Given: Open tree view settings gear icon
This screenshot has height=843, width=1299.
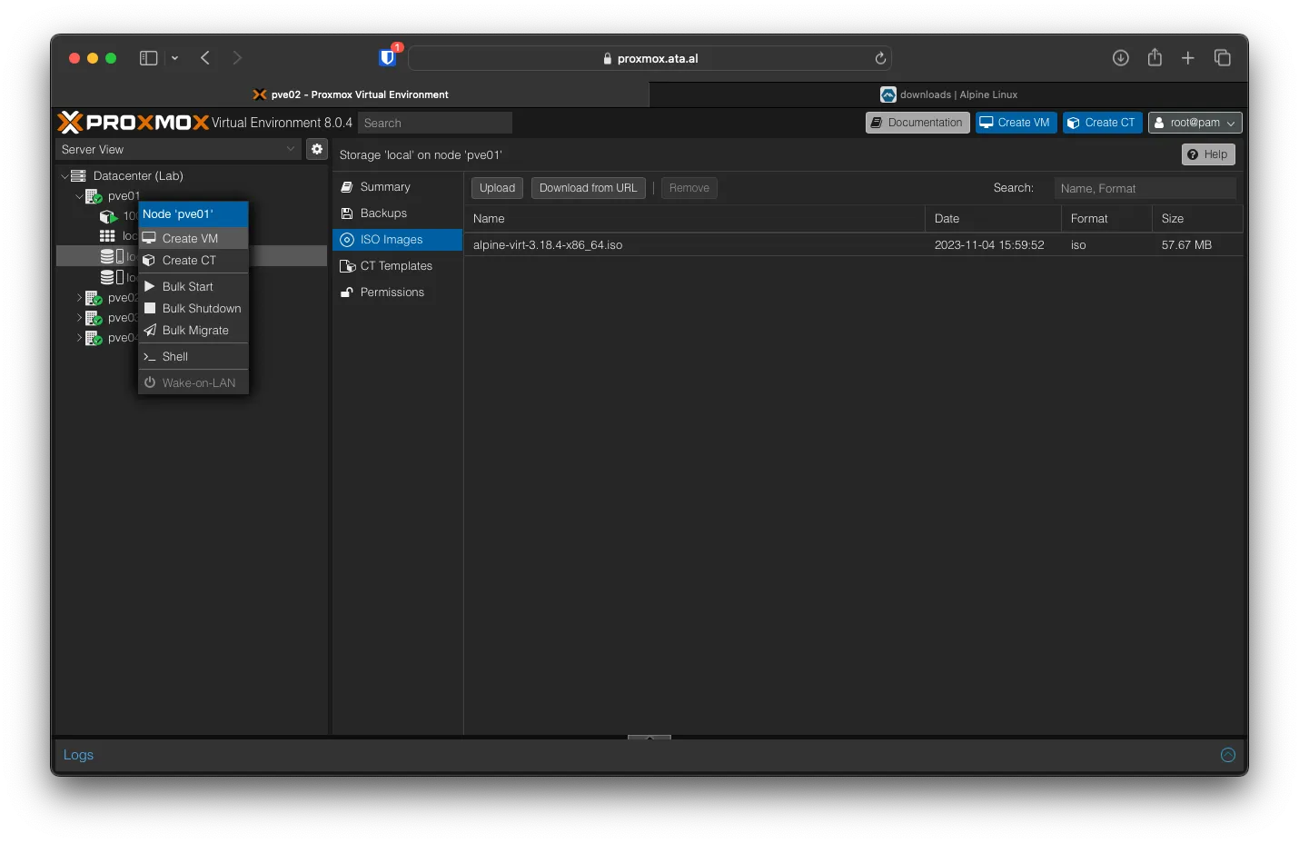Looking at the screenshot, I should click(x=317, y=149).
